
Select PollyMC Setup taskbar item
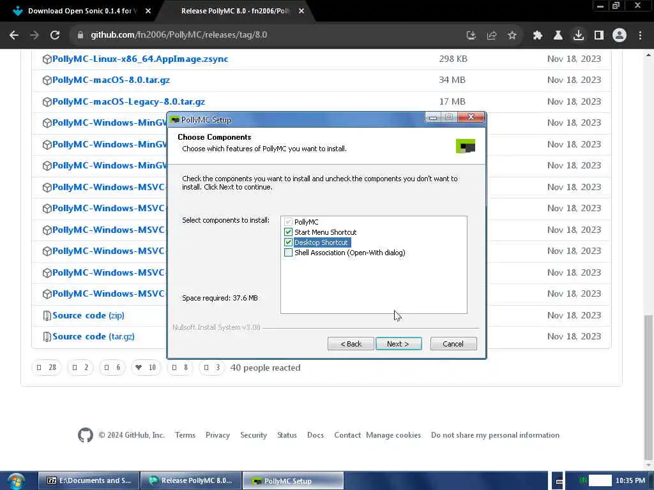[293, 481]
